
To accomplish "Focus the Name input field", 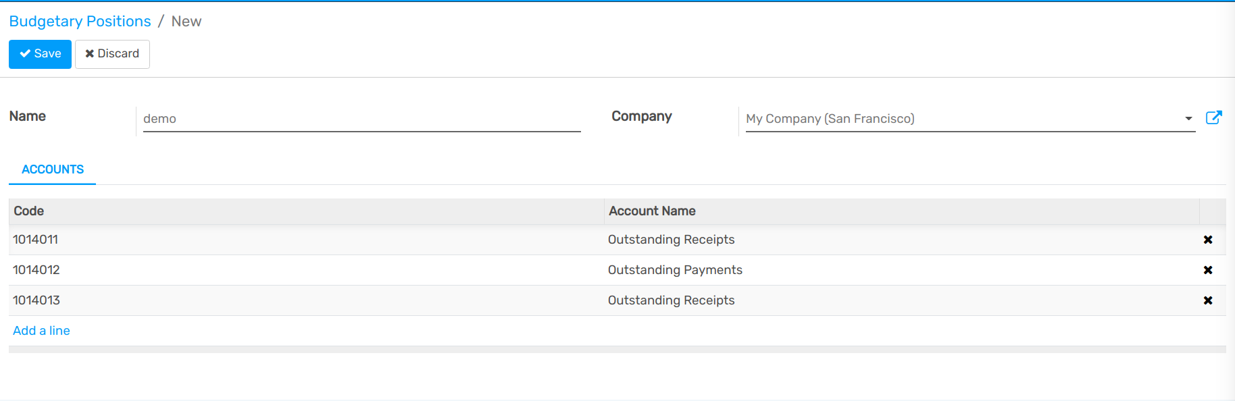I will coord(361,119).
